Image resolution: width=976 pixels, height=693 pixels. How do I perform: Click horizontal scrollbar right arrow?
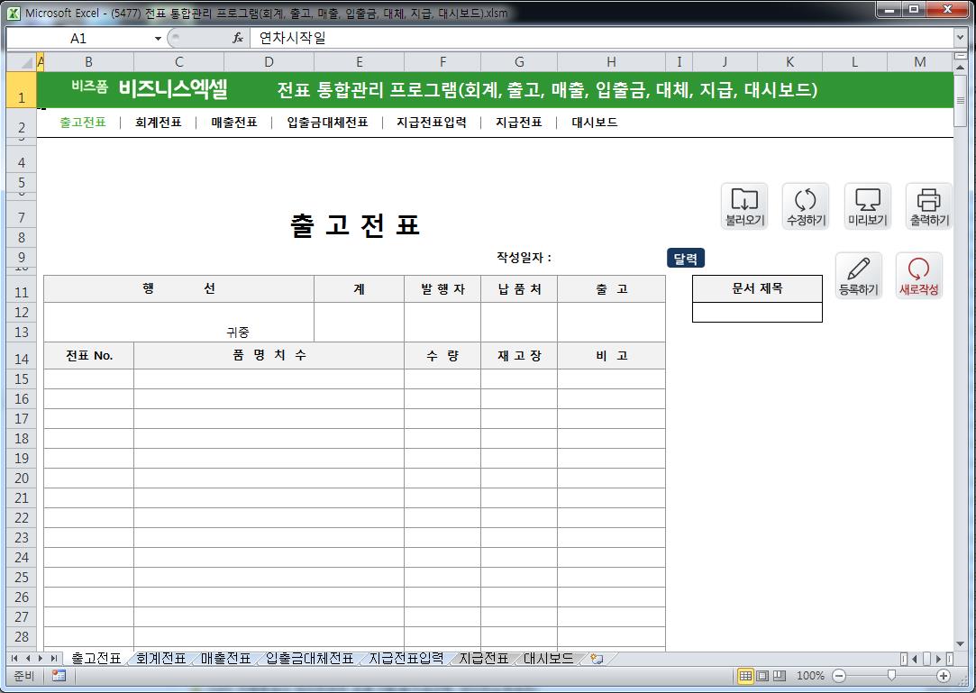938,659
